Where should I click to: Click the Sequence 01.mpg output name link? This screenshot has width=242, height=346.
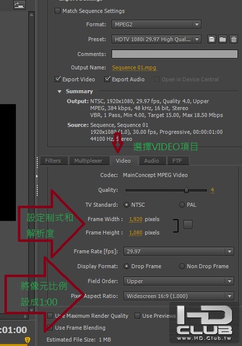(x=134, y=67)
